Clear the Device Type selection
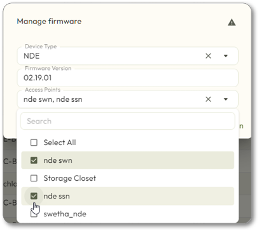The width and height of the screenshot is (259, 231). (x=208, y=56)
